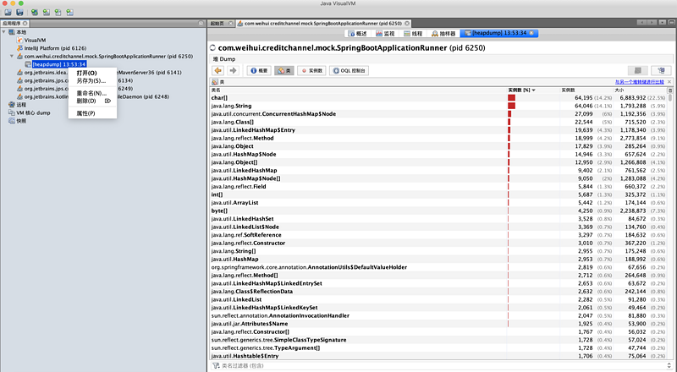Collapse the SpringBootApplicationRunner tree node
Image resolution: width=677 pixels, height=372 pixels.
(12, 56)
